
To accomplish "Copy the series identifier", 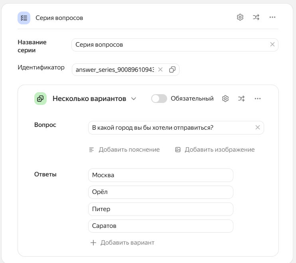I will (172, 69).
